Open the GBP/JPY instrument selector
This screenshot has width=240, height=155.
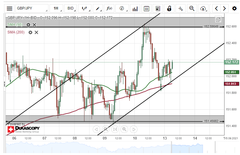(x=32, y=8)
